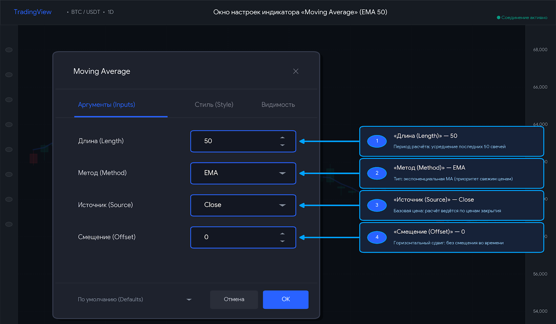Switch to the Аргументы (Inputs) tab
The height and width of the screenshot is (324, 556).
[106, 105]
